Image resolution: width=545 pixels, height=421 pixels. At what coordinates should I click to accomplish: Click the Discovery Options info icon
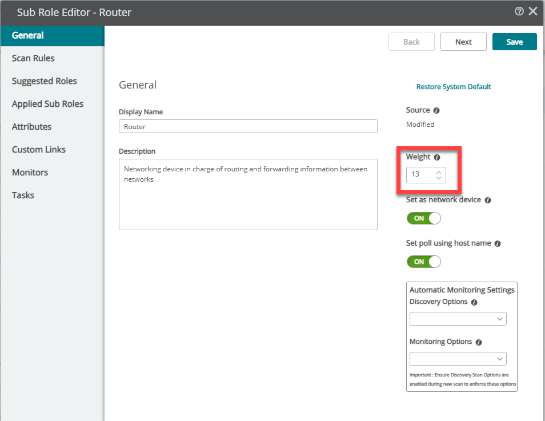point(474,302)
